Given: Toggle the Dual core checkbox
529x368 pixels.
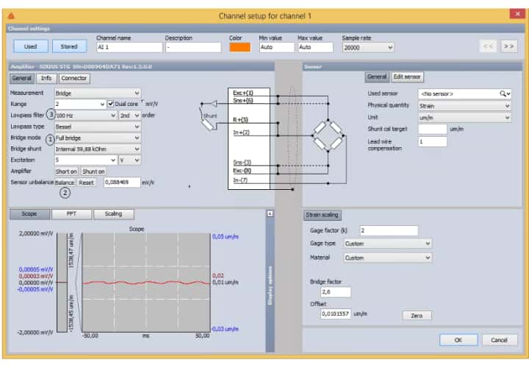Looking at the screenshot, I should click(112, 104).
